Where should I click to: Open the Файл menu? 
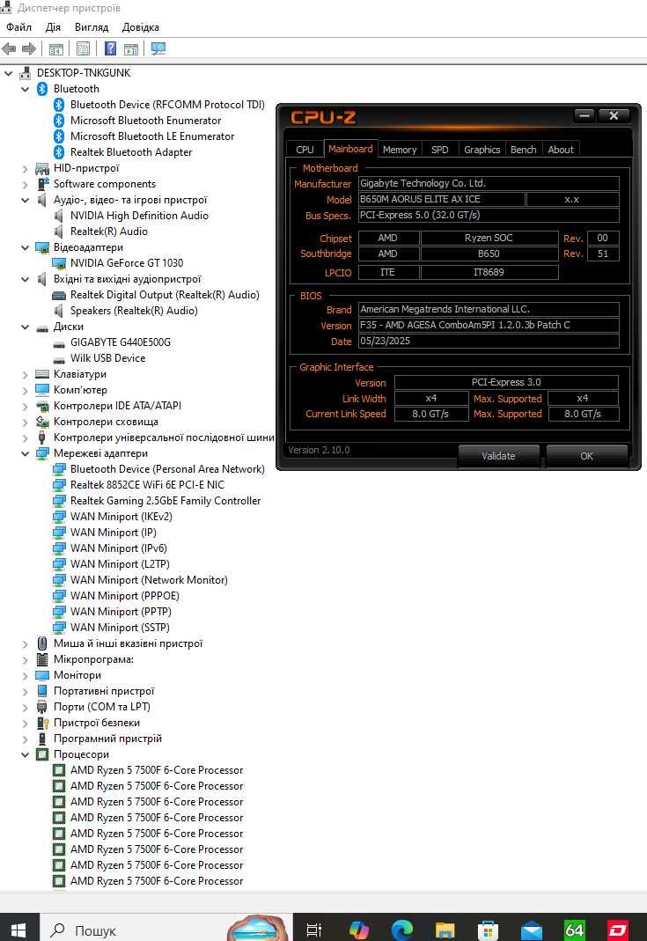click(18, 27)
